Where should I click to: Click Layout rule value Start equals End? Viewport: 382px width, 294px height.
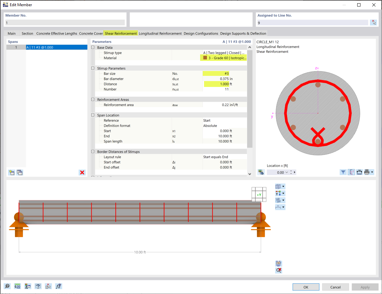pyautogui.click(x=225, y=157)
